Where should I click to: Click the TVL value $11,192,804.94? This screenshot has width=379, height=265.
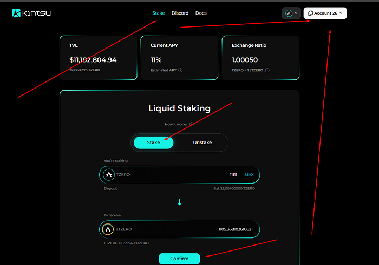click(x=93, y=60)
